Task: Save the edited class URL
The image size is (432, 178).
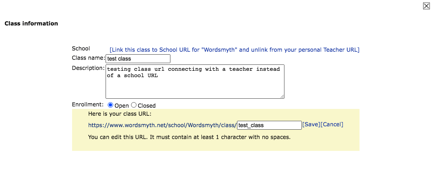Action: pyautogui.click(x=311, y=124)
